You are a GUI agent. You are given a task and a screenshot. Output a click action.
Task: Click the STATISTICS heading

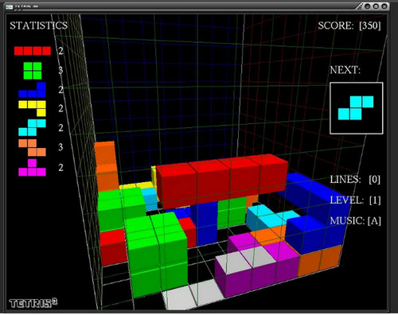click(39, 25)
